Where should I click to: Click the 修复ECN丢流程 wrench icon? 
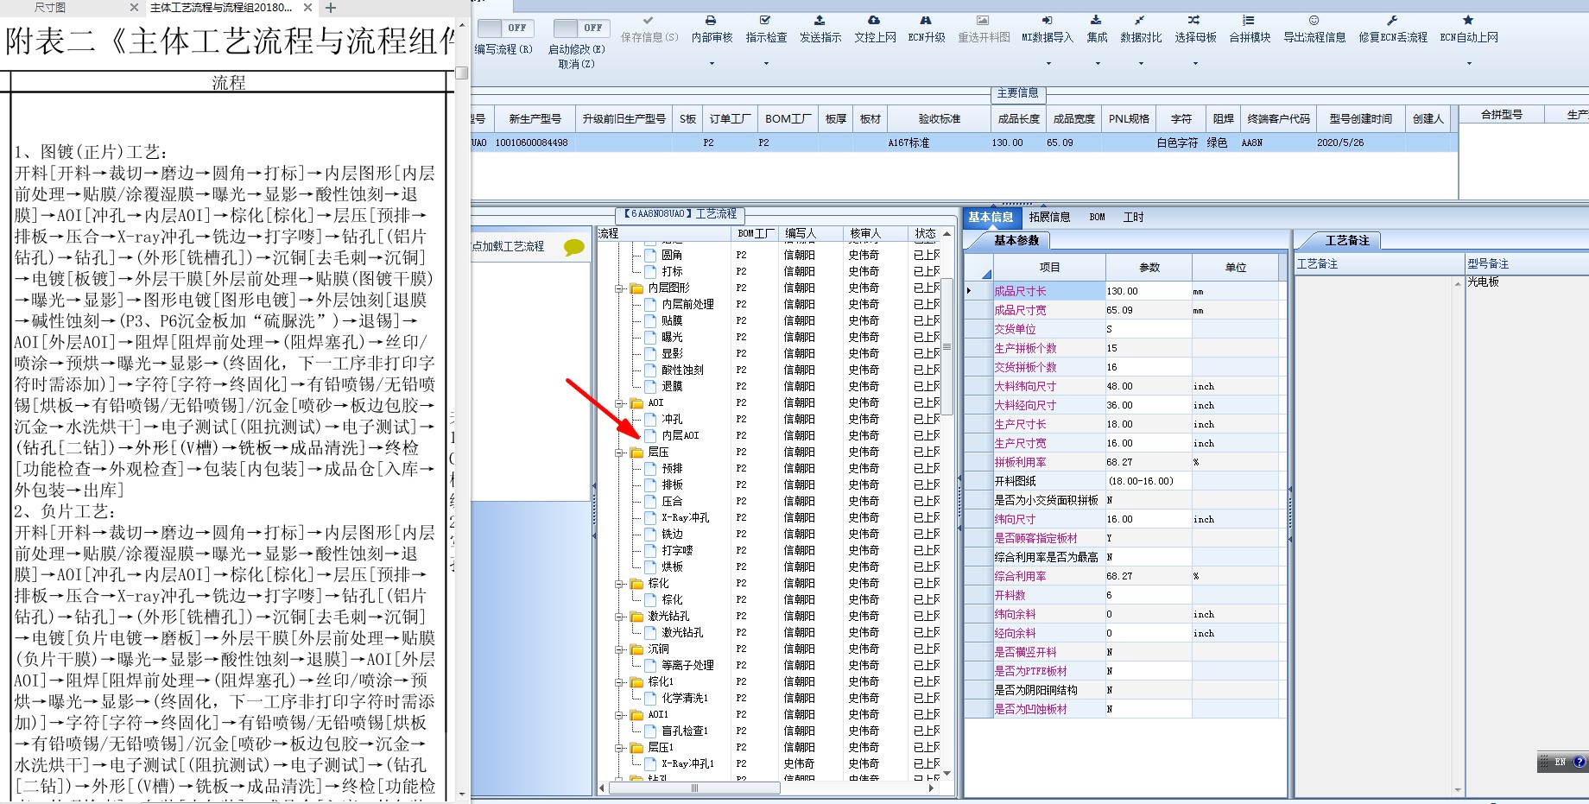tap(1392, 20)
